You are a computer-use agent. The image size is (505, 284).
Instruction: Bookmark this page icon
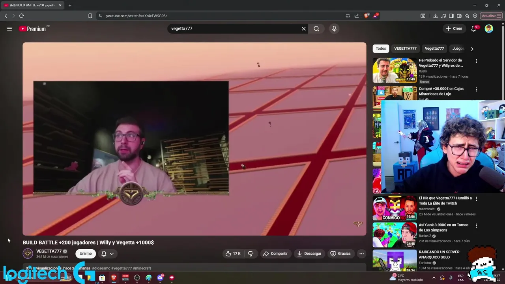point(90,16)
